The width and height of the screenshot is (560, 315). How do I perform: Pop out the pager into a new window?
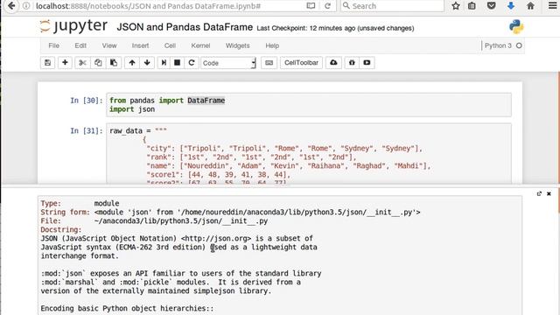coord(539,193)
